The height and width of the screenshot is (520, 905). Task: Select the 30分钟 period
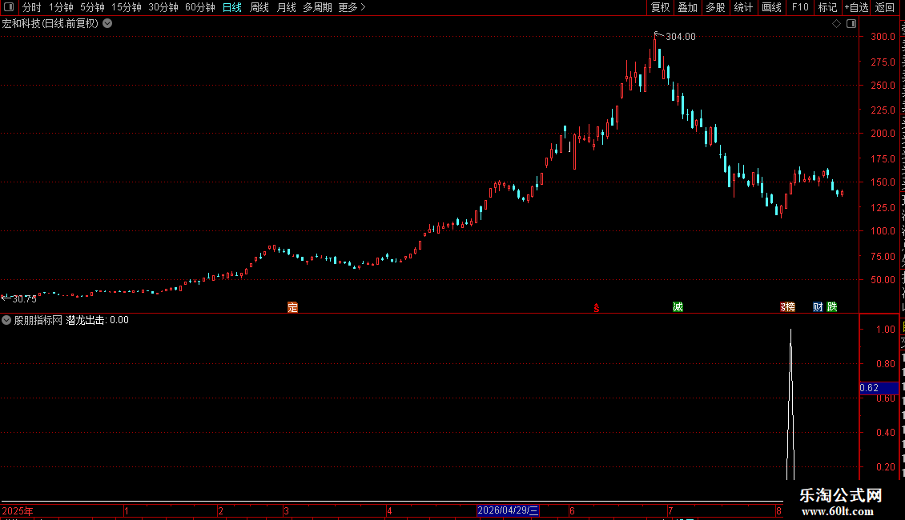(x=163, y=7)
